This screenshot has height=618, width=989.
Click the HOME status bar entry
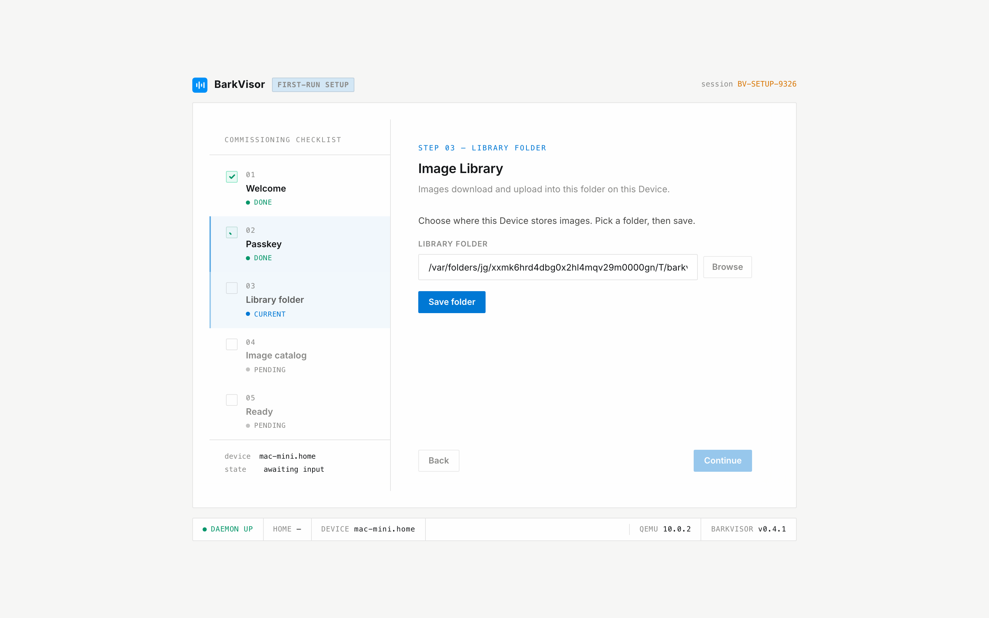pyautogui.click(x=287, y=529)
